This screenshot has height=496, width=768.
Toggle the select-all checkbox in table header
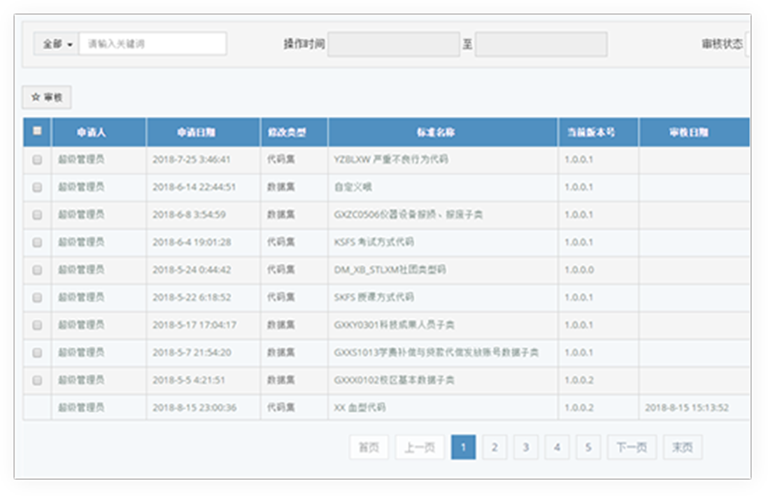37,131
